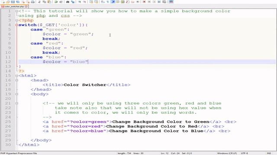This screenshot has width=277, height=155.
Task: Click 'Change Background Color to Blue' text
Action: tap(156, 131)
